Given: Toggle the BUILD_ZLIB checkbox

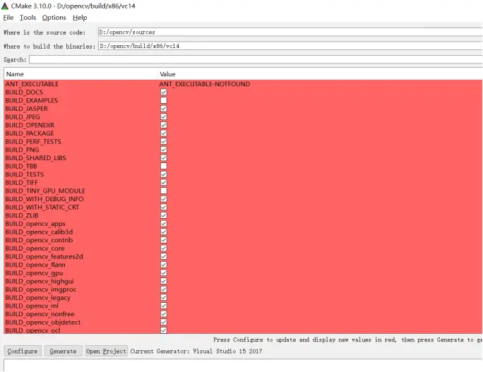Looking at the screenshot, I should pos(164,215).
